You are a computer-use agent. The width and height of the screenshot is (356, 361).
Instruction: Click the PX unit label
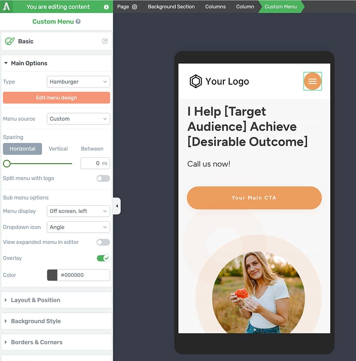(x=105, y=164)
